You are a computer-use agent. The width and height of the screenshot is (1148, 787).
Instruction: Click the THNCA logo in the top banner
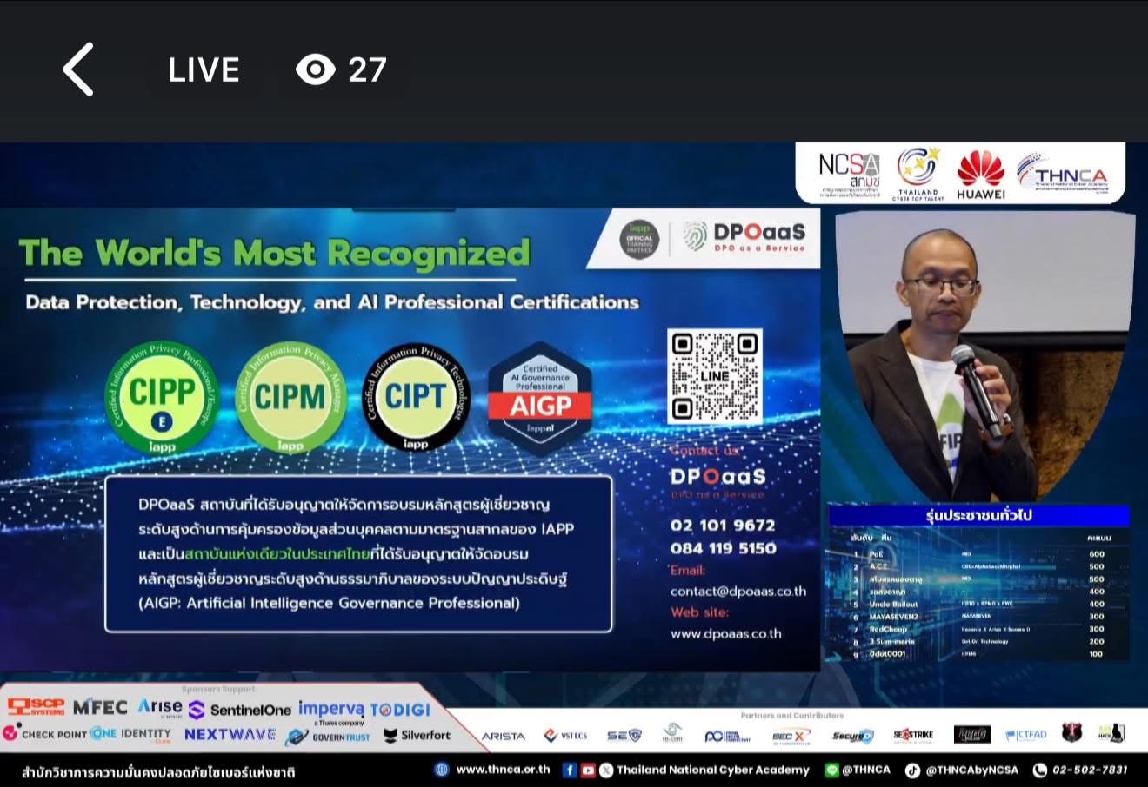(1062, 173)
